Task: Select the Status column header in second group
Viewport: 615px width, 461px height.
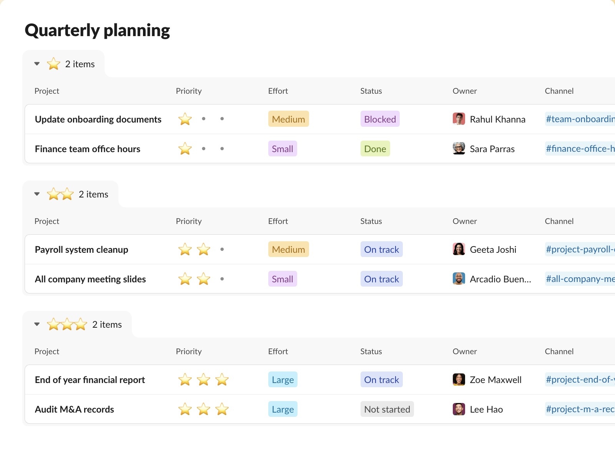Action: (x=371, y=221)
